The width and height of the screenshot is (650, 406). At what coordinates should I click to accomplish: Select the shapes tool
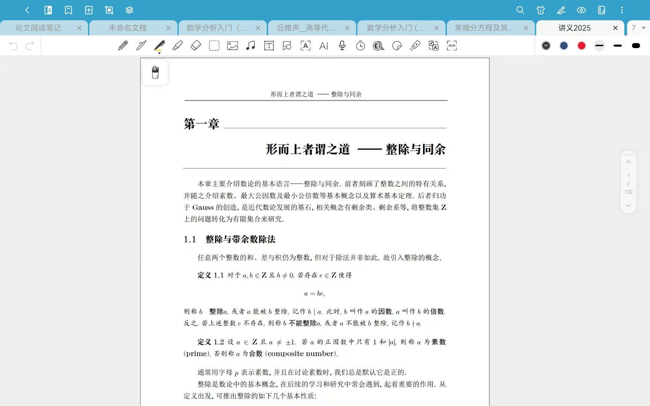click(287, 46)
